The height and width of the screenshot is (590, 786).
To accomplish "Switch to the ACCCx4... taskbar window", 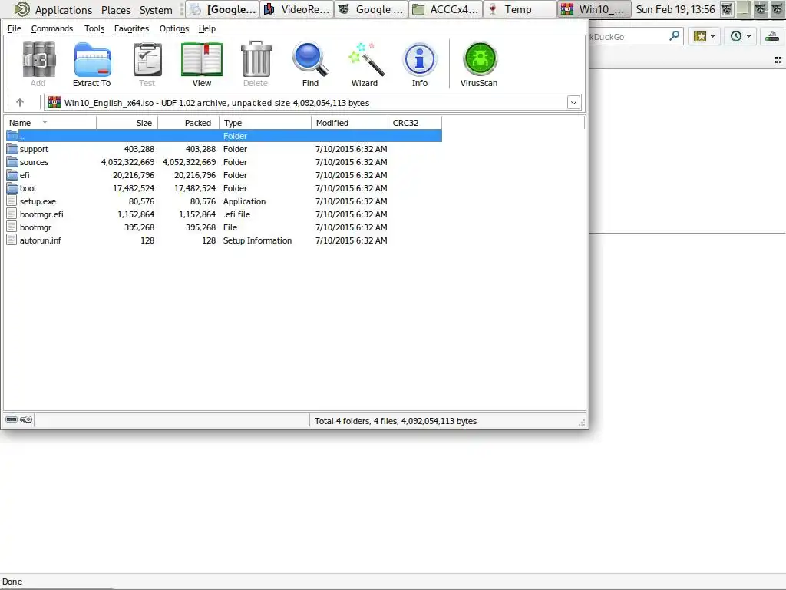I will coord(446,9).
